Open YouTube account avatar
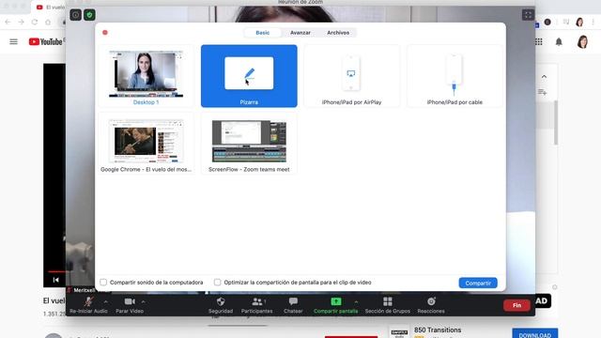 click(x=582, y=41)
